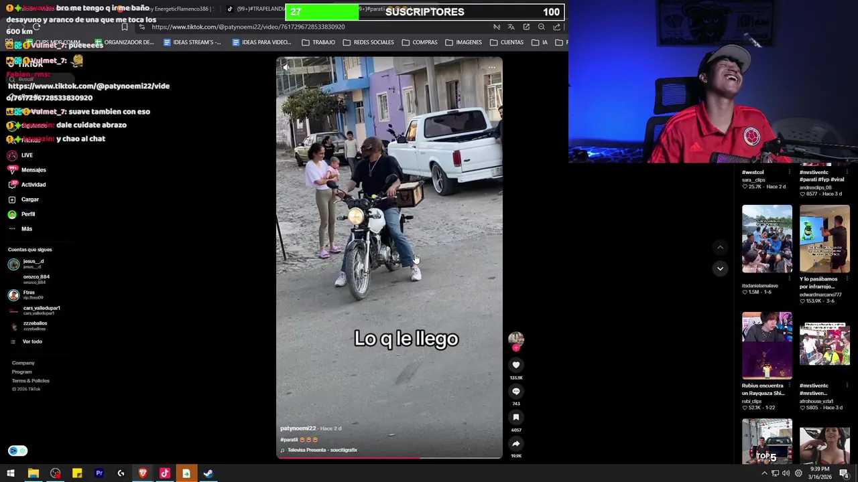
Task: Open Televisa Presenta sound link
Action: pyautogui.click(x=322, y=450)
